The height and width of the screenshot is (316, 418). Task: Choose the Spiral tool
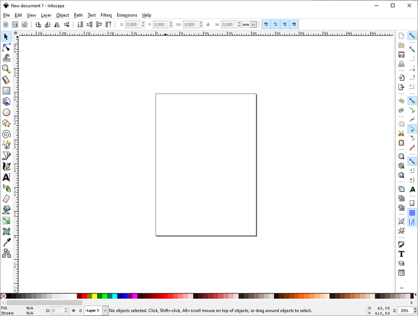click(6, 134)
